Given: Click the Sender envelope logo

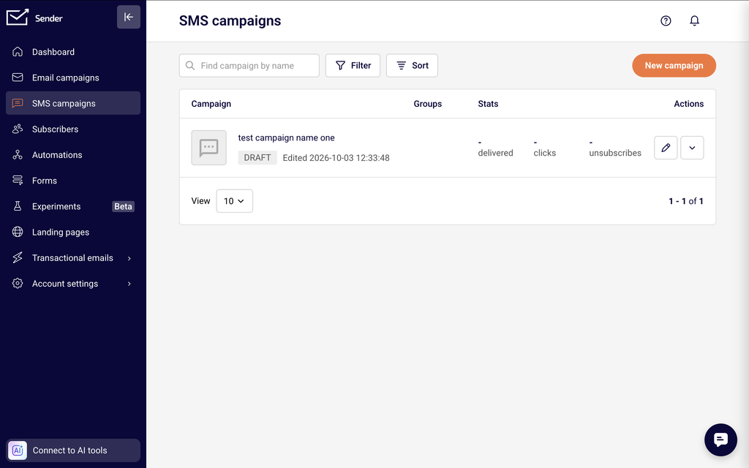Looking at the screenshot, I should click(18, 18).
